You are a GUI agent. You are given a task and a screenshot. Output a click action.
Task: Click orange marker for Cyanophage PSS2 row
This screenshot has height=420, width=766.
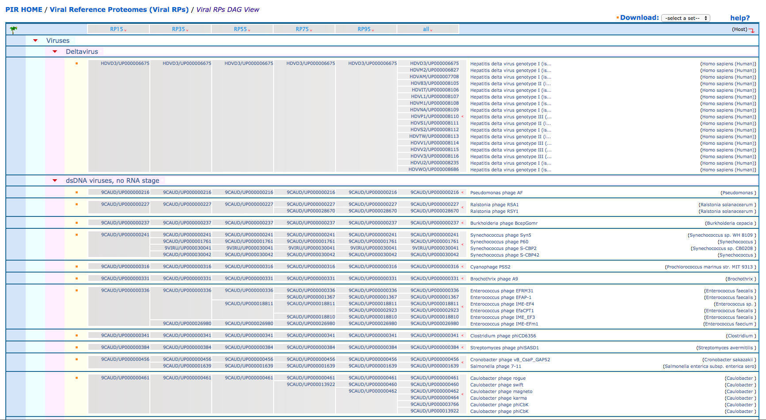pos(76,267)
